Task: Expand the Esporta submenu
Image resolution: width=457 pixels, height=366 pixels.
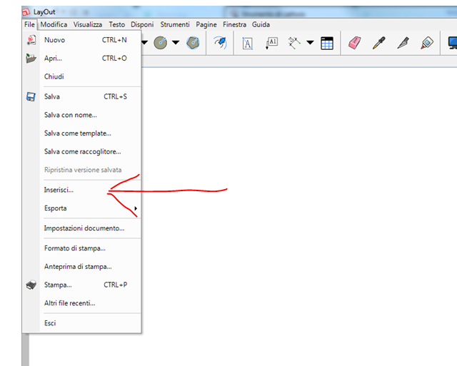Action: 135,208
